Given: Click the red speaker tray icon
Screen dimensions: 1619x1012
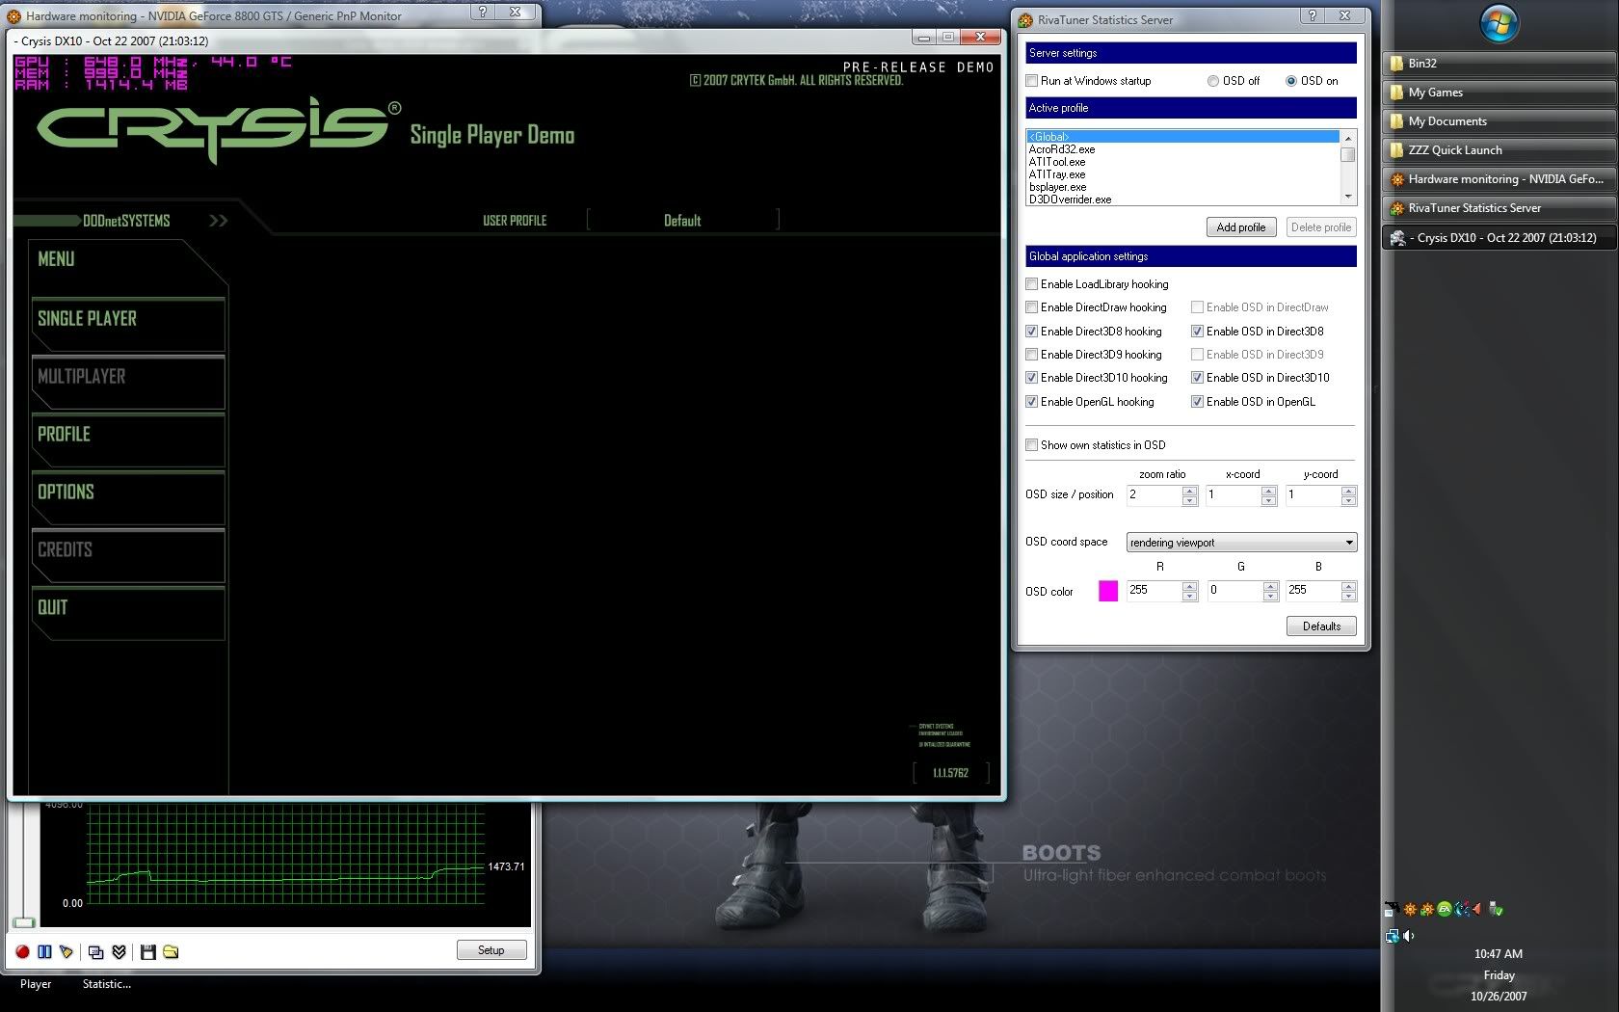Looking at the screenshot, I should pyautogui.click(x=1476, y=908).
